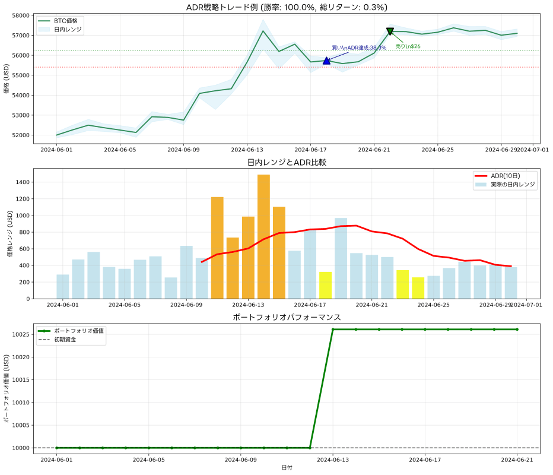Click the '10005' y-axis tick label

pos(21,425)
